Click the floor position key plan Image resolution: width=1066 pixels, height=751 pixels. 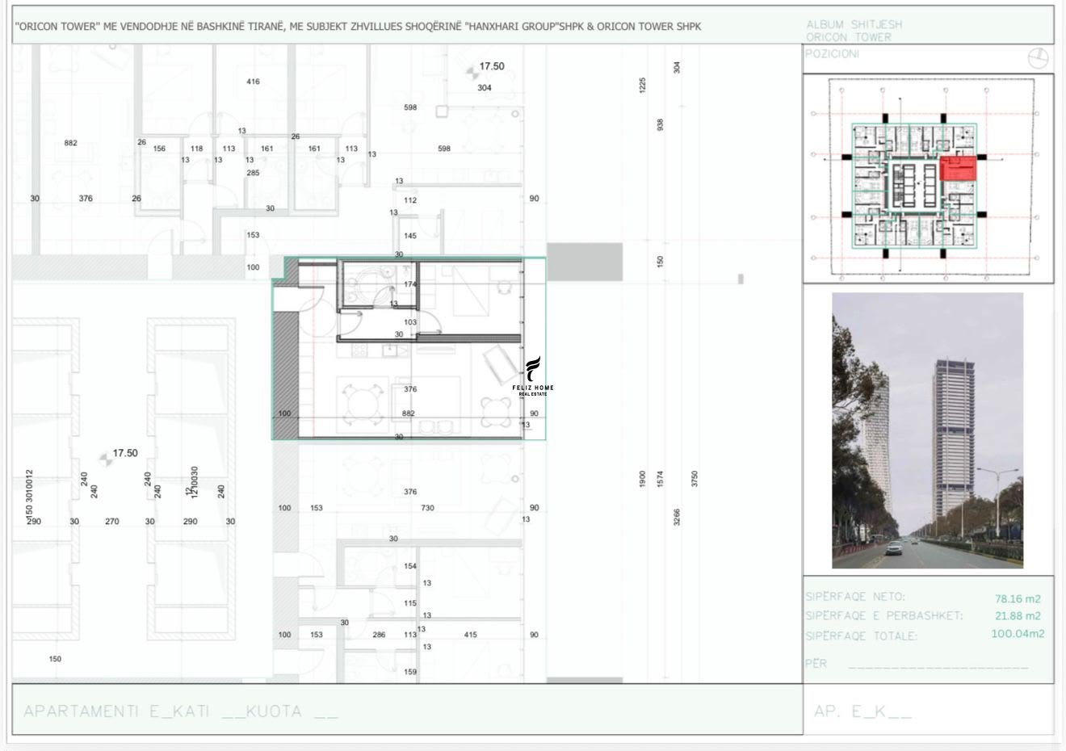[928, 179]
